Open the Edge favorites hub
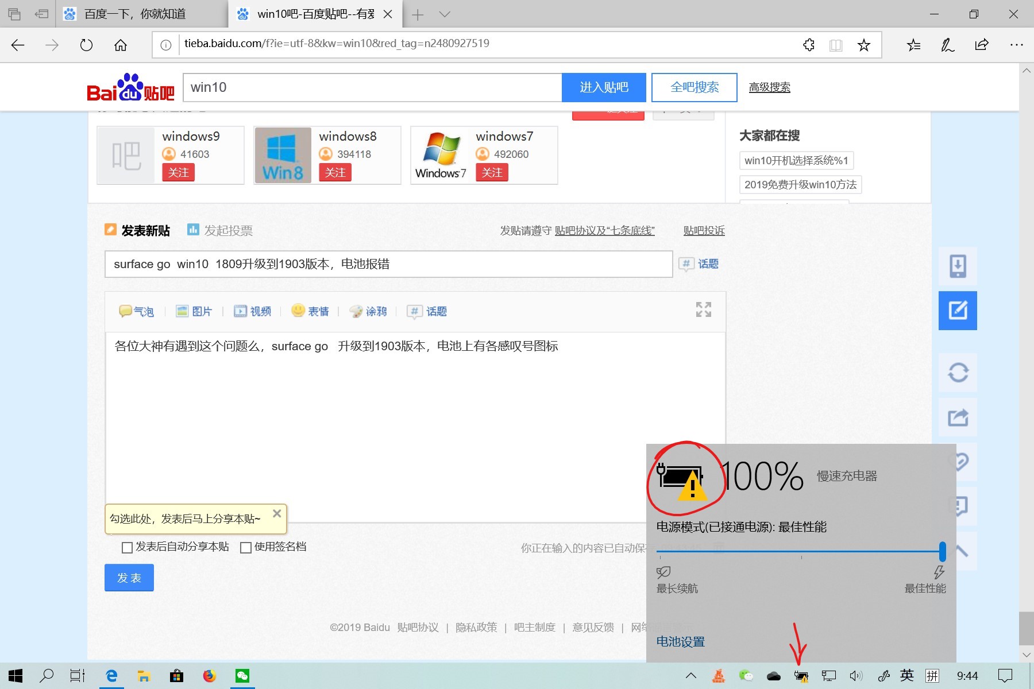The image size is (1034, 689). tap(913, 45)
